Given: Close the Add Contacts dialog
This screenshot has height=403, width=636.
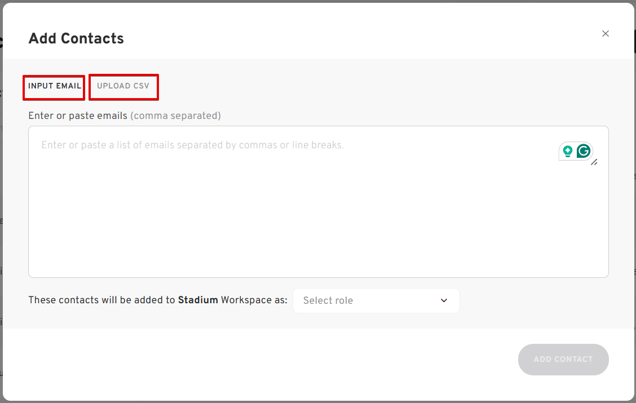Looking at the screenshot, I should point(605,34).
